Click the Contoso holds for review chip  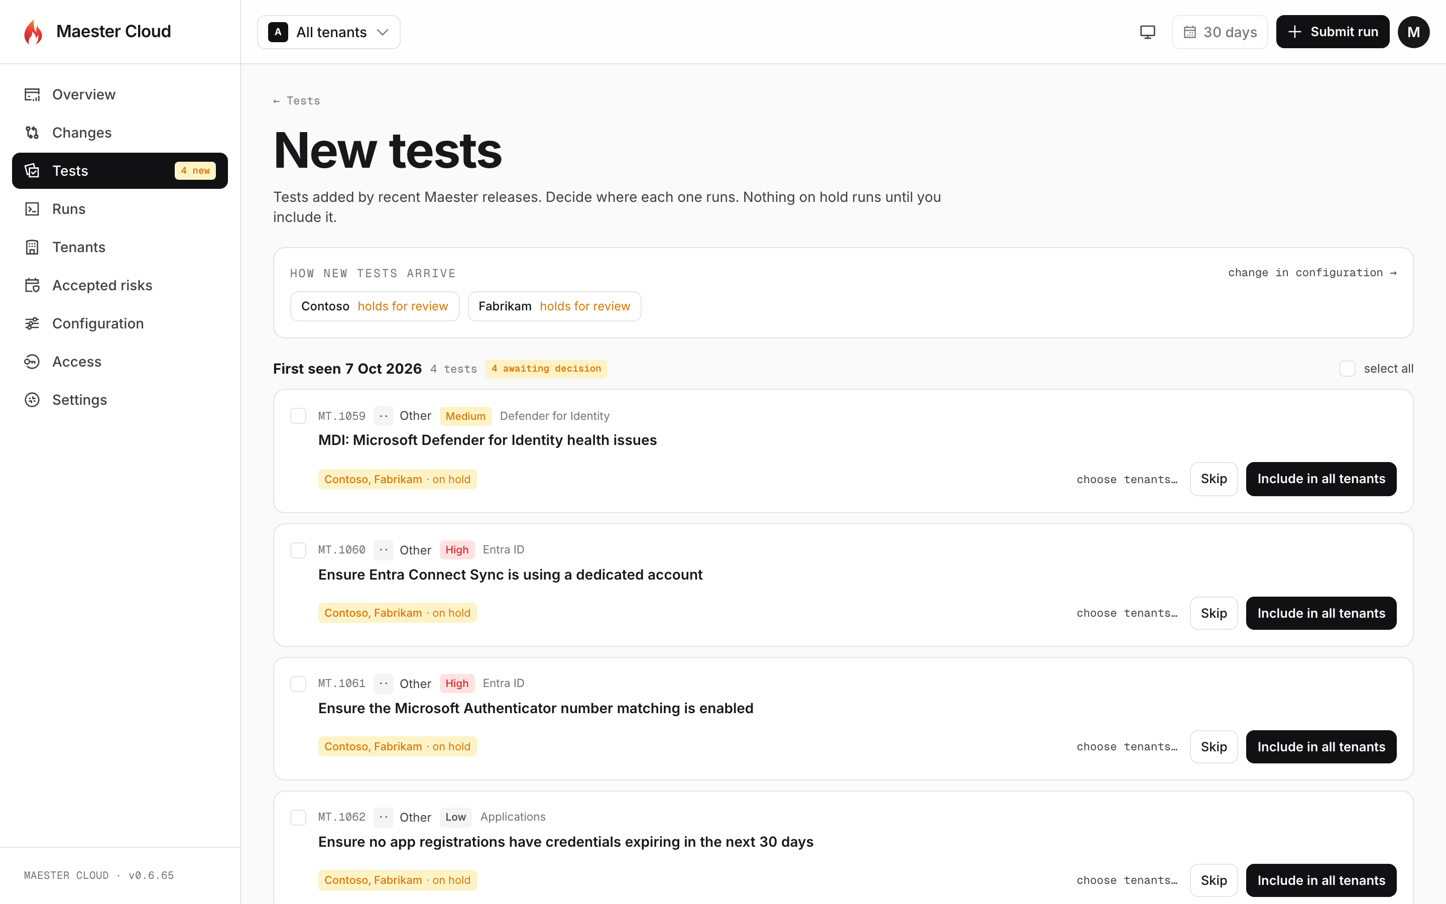pyautogui.click(x=375, y=307)
